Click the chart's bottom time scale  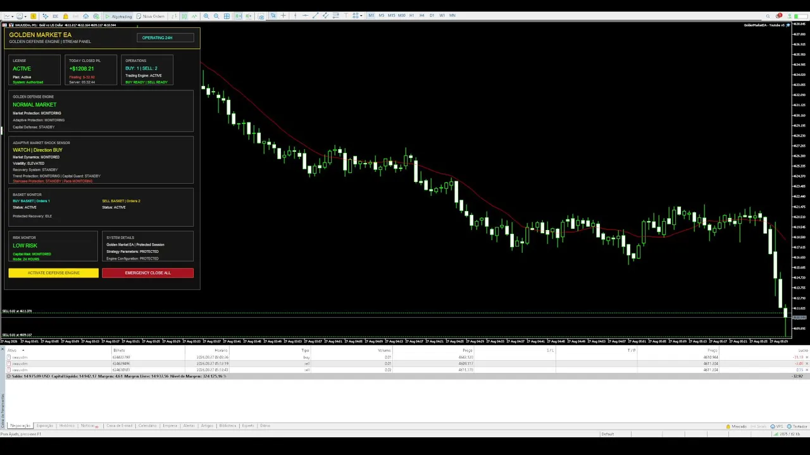(x=396, y=341)
